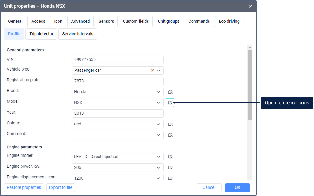Confirm changes with OK button

pos(237,188)
